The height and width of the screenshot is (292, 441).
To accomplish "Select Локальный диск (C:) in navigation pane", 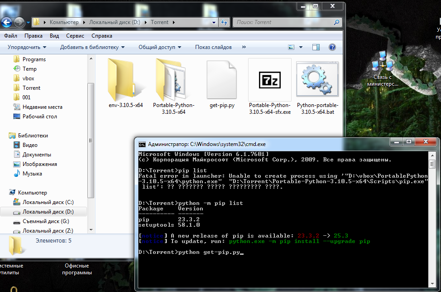I will tap(48, 202).
